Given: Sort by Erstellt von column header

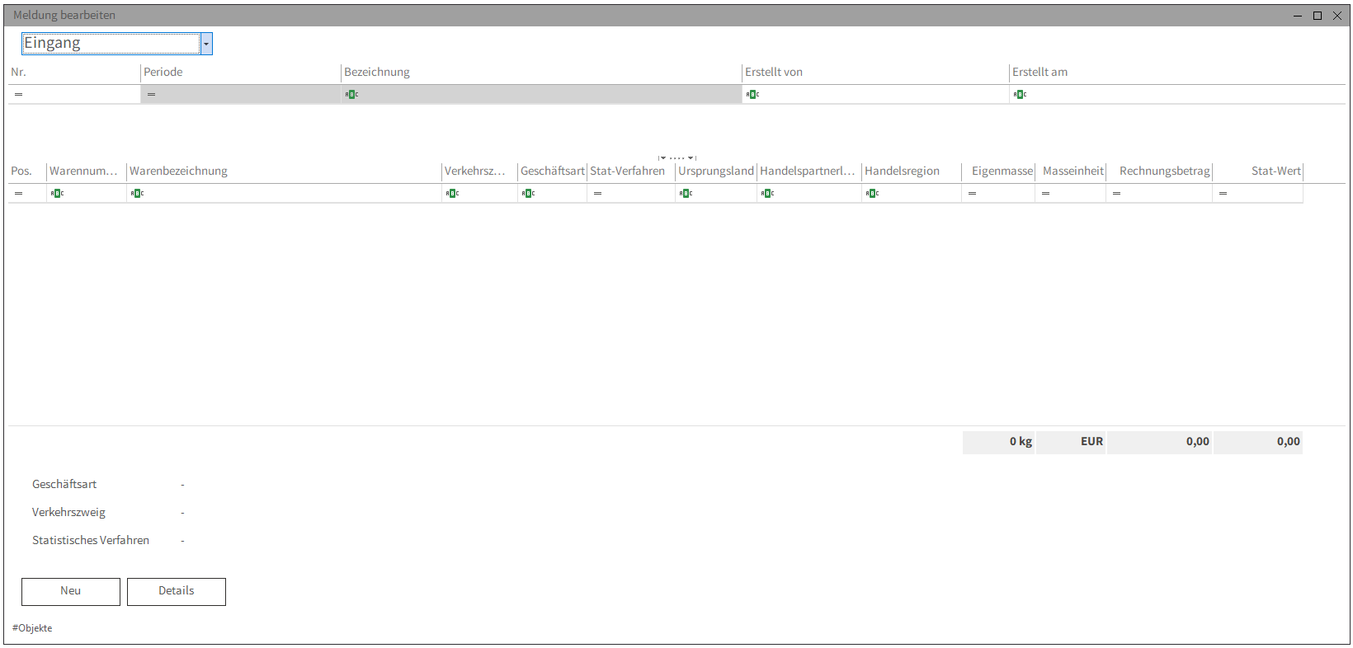Looking at the screenshot, I should (x=875, y=73).
